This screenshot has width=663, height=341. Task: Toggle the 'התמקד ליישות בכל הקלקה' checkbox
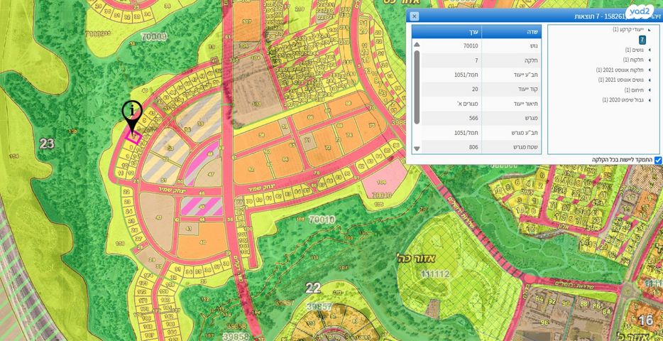[657, 160]
